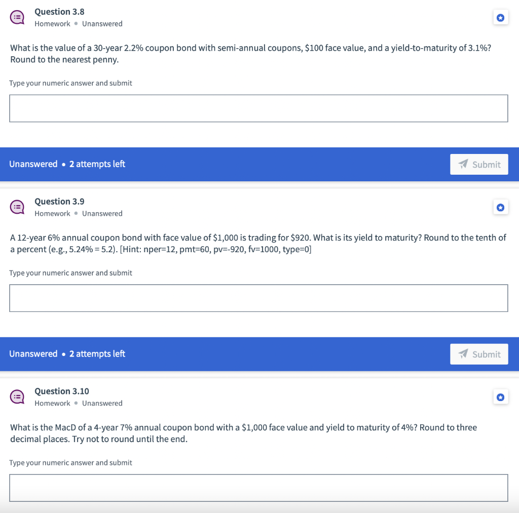Click the Homework label under Question 3.10
The width and height of the screenshot is (519, 513).
pos(52,403)
